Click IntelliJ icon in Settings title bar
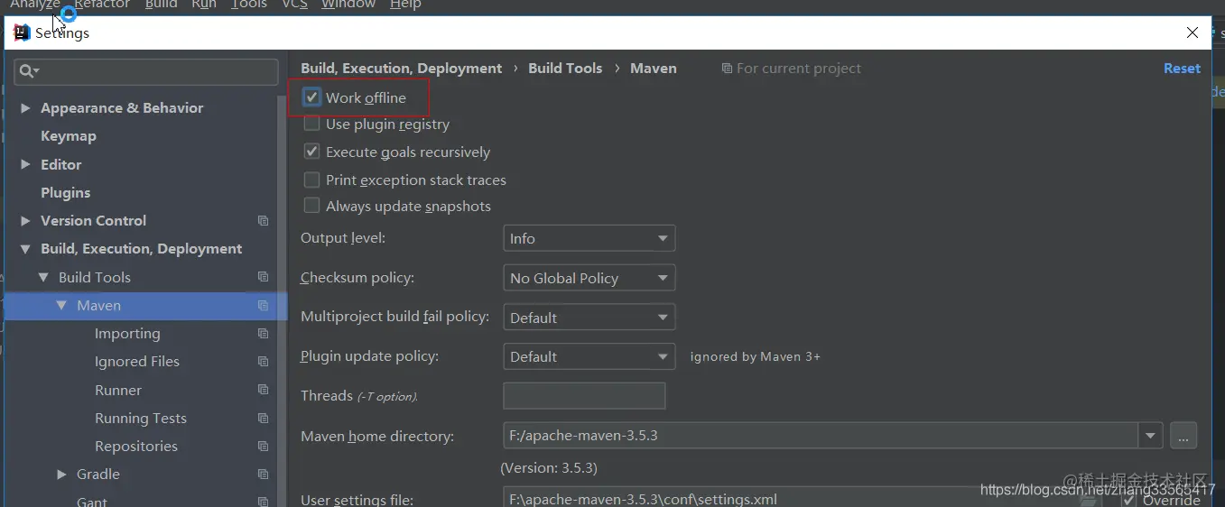Image resolution: width=1225 pixels, height=507 pixels. pyautogui.click(x=23, y=33)
